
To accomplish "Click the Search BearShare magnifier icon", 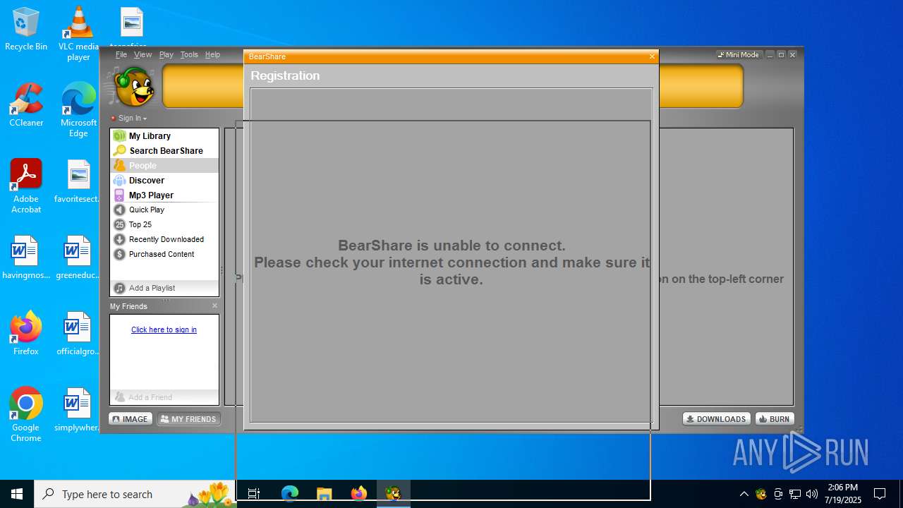I will [120, 150].
